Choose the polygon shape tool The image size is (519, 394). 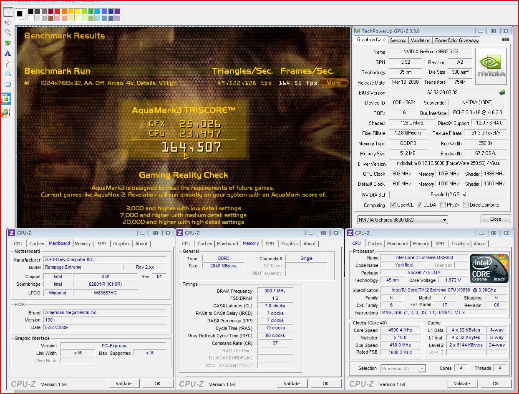[x=8, y=74]
